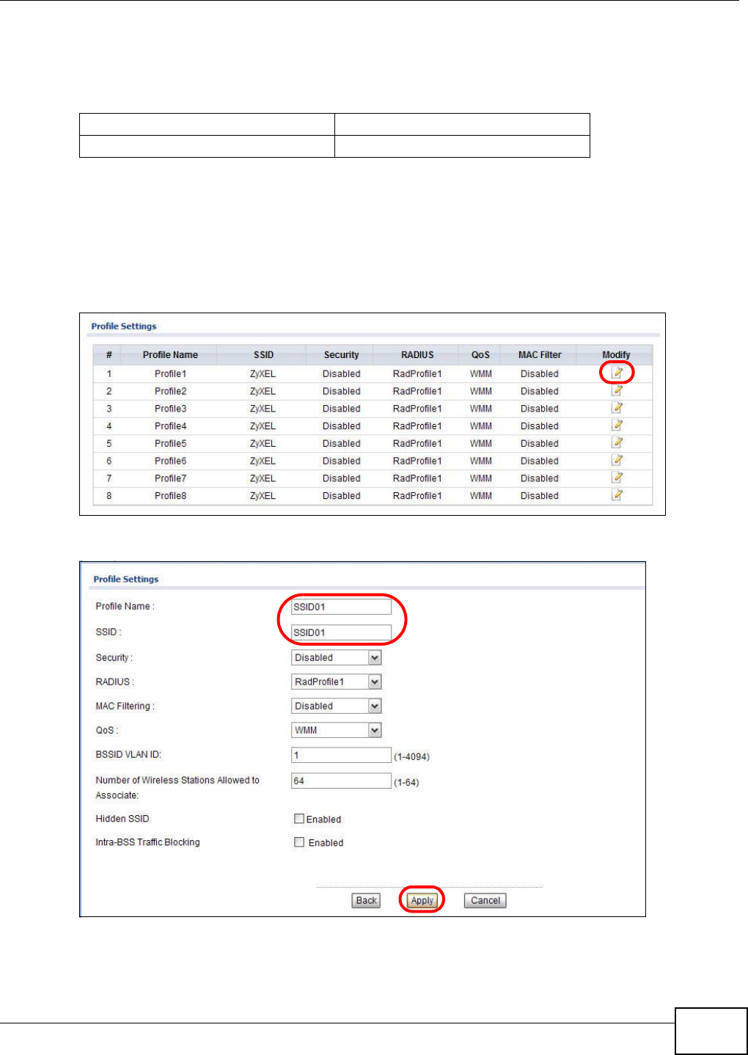
Task: Click the Modify column header
Action: (616, 355)
